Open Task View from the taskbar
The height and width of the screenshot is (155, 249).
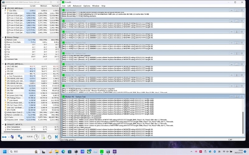point(44,152)
